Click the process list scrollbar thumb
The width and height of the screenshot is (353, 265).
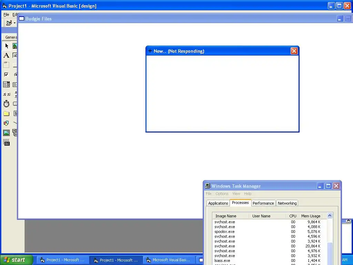[x=330, y=254]
